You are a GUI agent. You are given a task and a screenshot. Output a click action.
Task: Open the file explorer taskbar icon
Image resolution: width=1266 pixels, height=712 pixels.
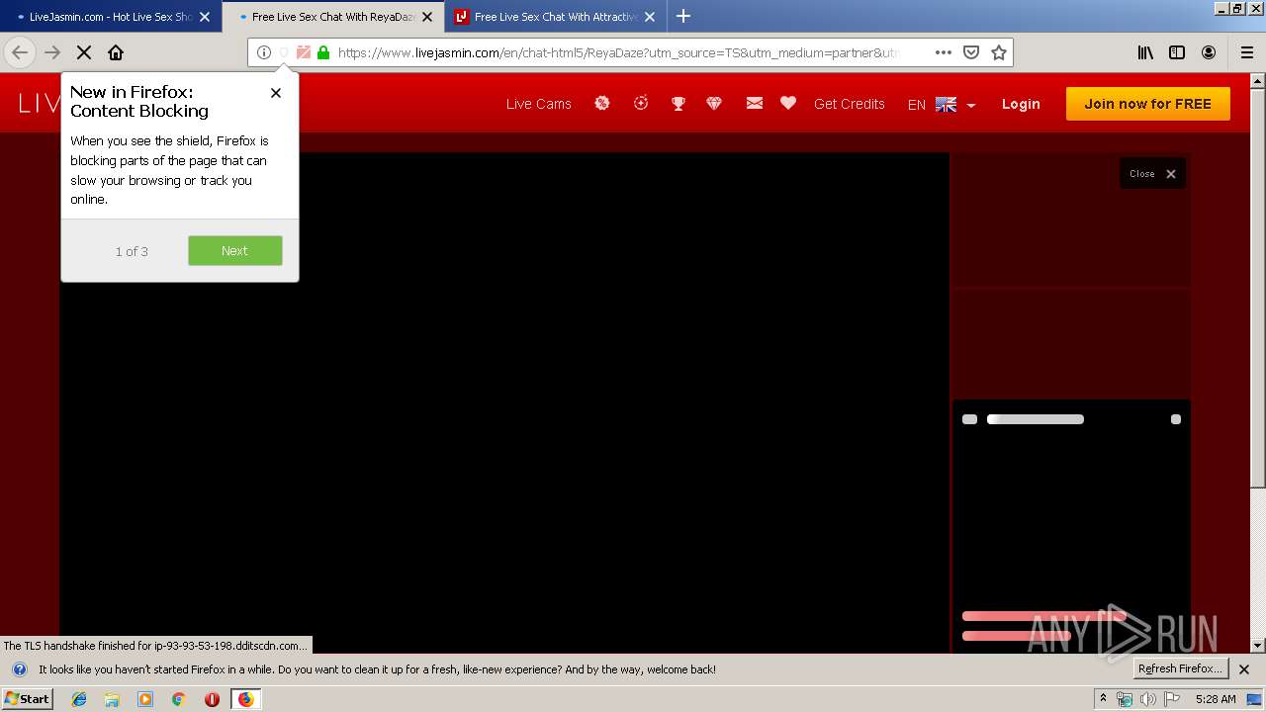point(112,699)
